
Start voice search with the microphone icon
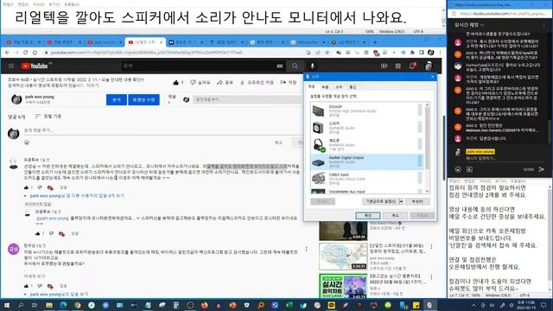tap(313, 66)
